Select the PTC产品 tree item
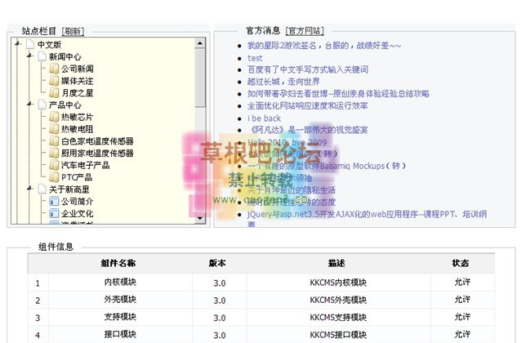Screen dimensions: 521x343 pos(76,177)
